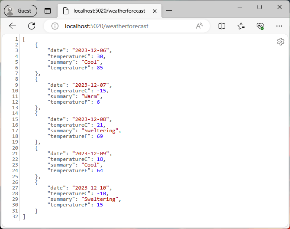View site information icon in address bar
Image resolution: width=290 pixels, height=229 pixels.
pos(55,26)
